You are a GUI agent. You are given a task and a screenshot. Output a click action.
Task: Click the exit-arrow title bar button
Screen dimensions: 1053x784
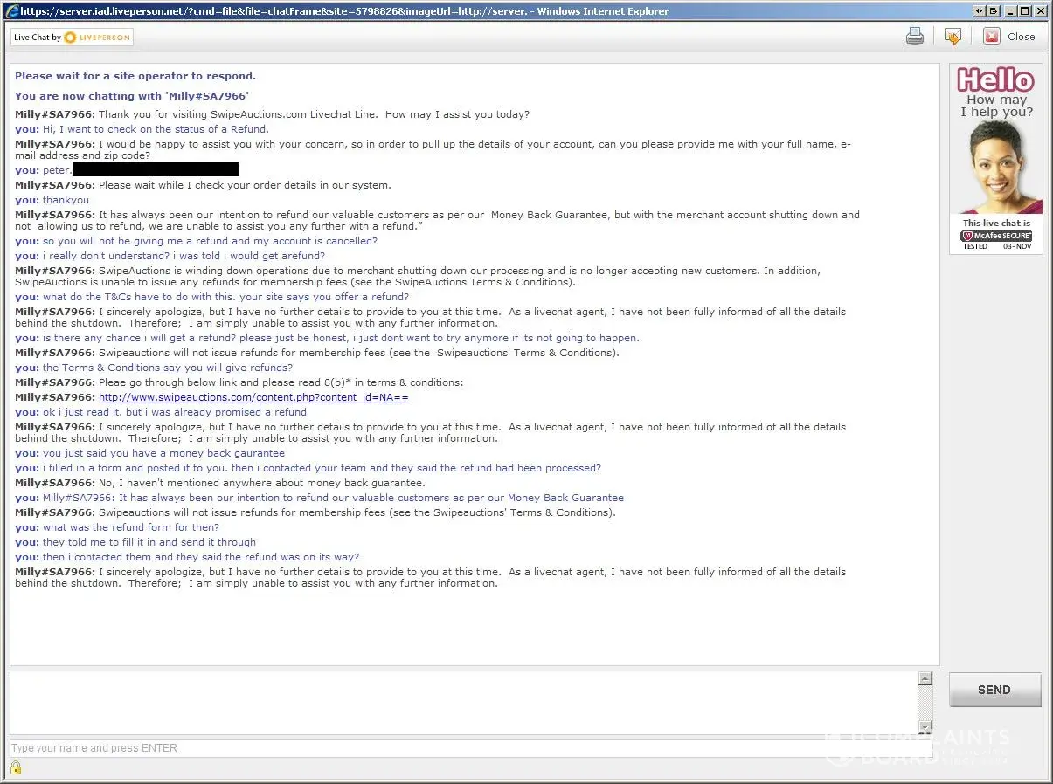pos(994,11)
